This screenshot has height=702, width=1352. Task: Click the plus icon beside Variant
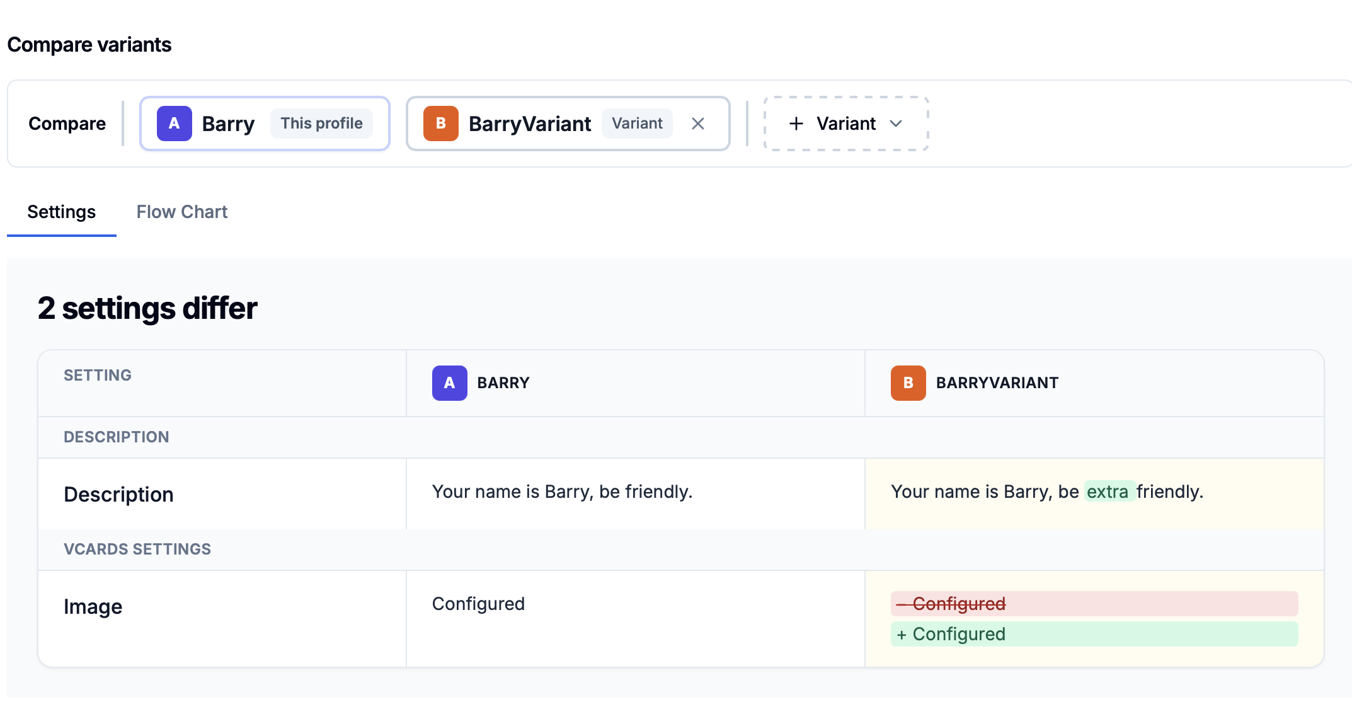coord(796,124)
